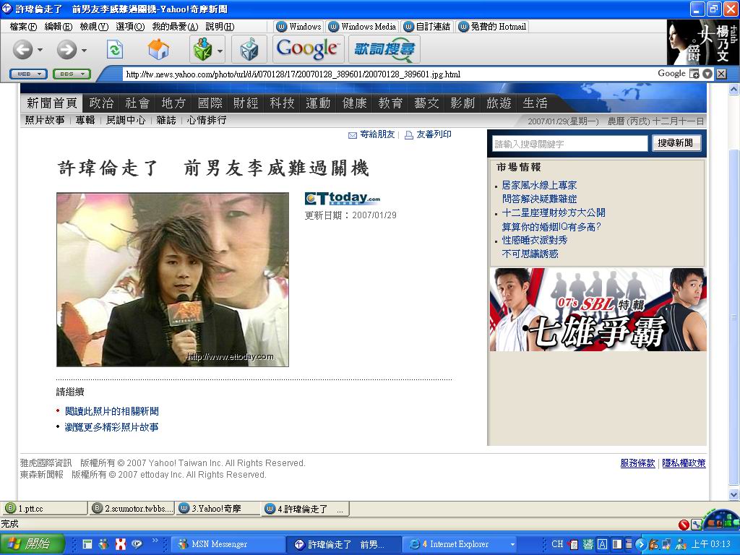
Task: Click inside the news keyword search field
Action: pos(571,142)
